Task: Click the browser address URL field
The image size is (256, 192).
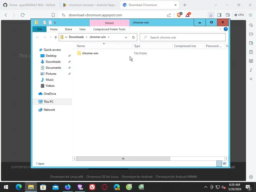Action: [x=95, y=15]
